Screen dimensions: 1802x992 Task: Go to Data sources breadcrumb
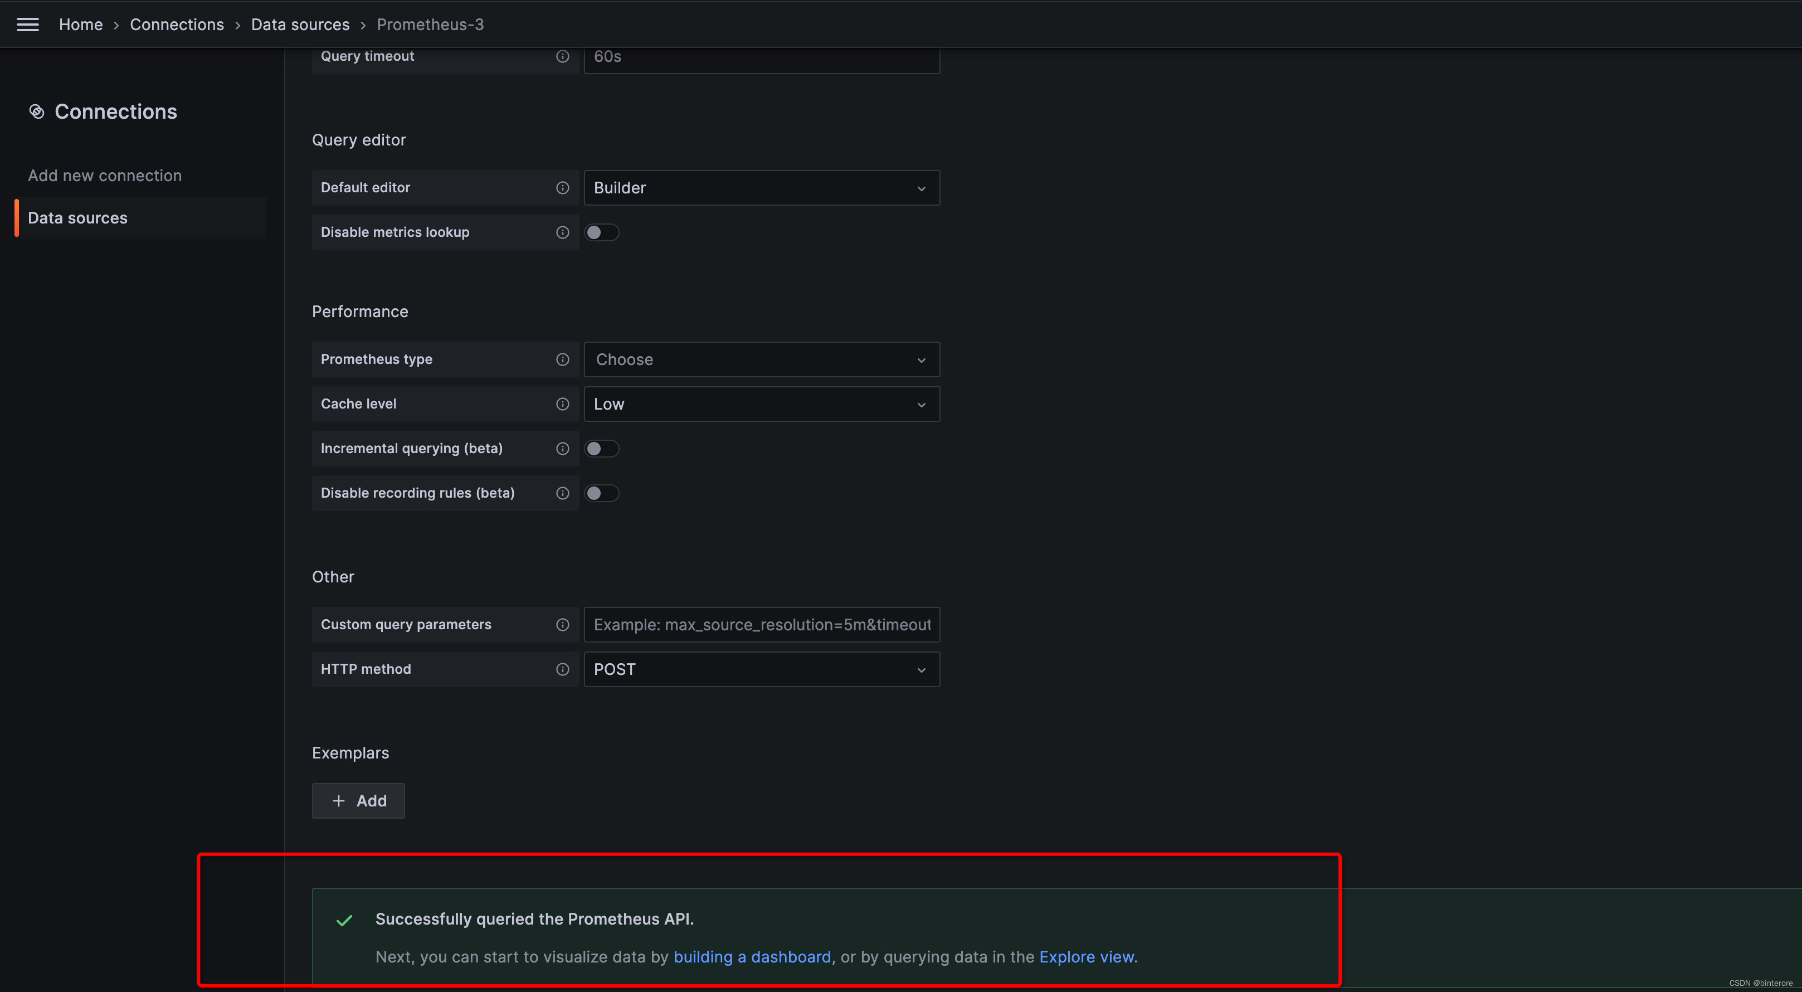point(300,25)
